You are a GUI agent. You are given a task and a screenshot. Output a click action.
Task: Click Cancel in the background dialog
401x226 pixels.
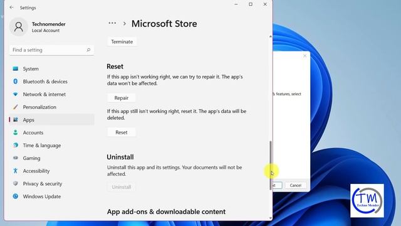(x=295, y=185)
